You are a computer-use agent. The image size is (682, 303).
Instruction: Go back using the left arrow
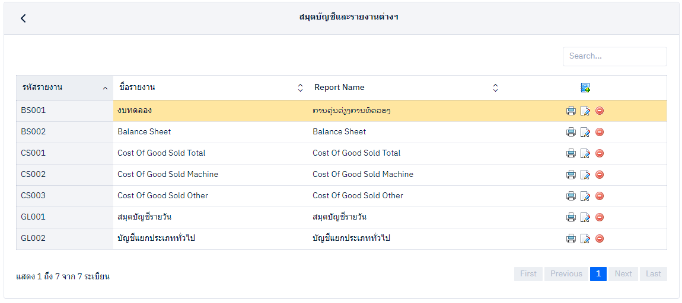point(23,18)
